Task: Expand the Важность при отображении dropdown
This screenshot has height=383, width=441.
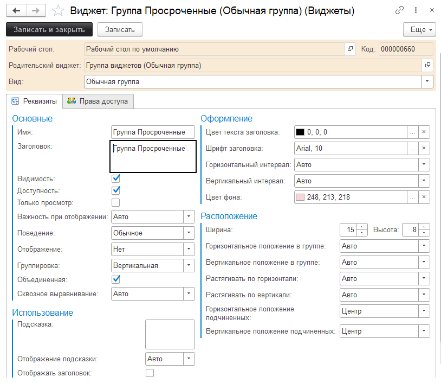Action: click(x=189, y=216)
